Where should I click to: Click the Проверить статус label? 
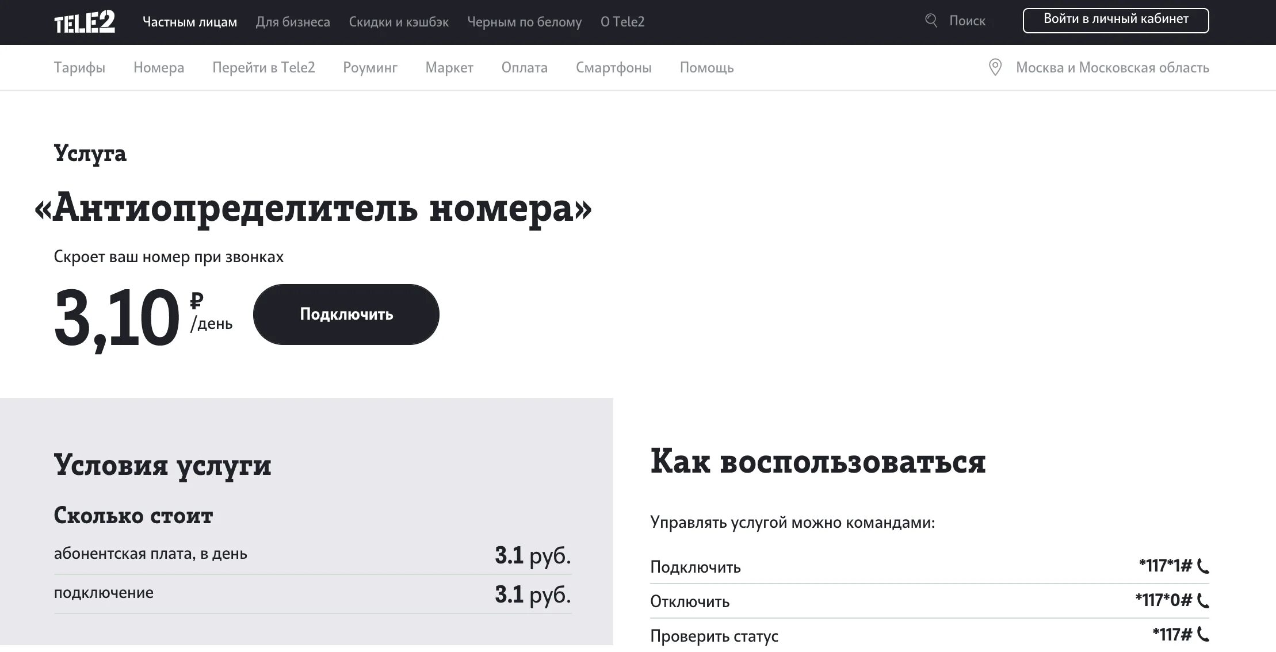click(714, 636)
